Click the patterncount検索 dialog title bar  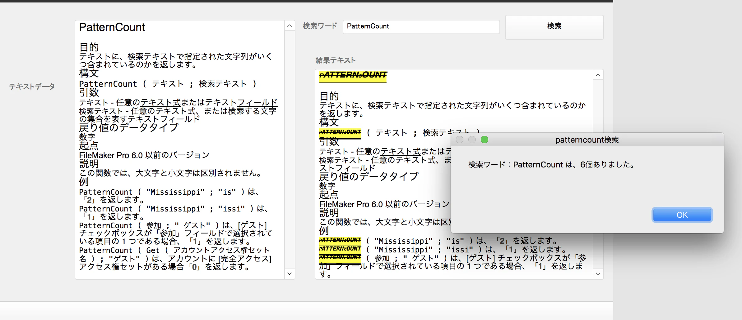click(x=587, y=140)
